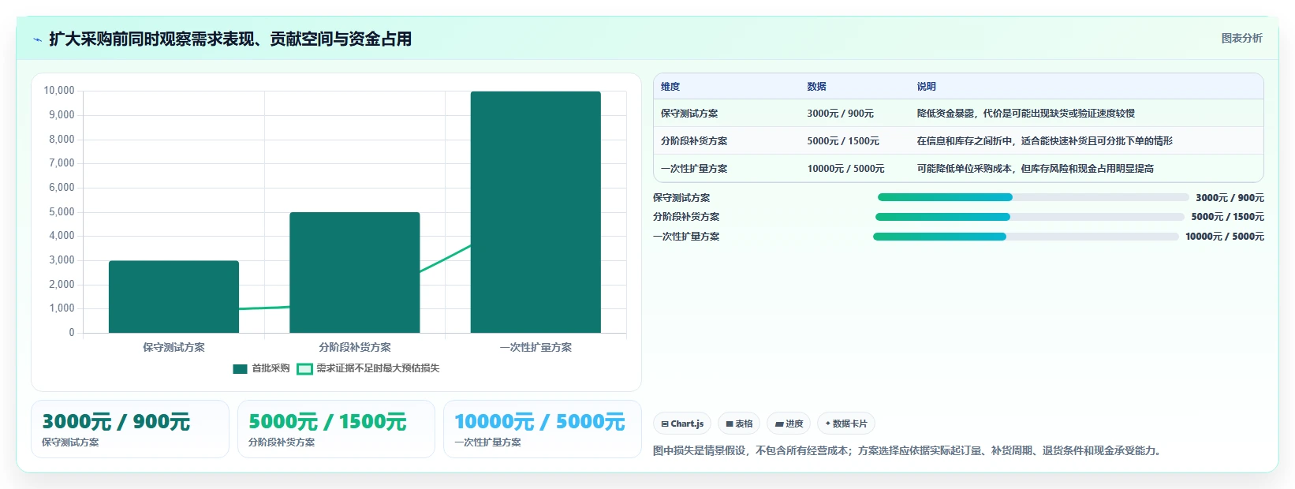Click the 保守测试方案 progress bar

(x=1033, y=197)
